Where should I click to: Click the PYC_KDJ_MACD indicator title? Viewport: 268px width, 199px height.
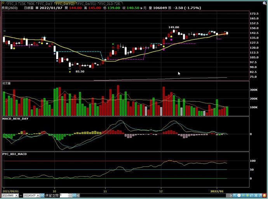14,154
